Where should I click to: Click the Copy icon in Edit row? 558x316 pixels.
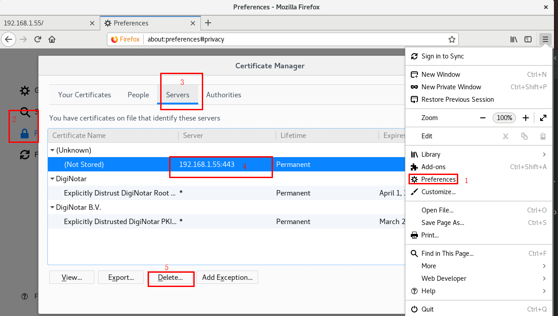tap(524, 136)
